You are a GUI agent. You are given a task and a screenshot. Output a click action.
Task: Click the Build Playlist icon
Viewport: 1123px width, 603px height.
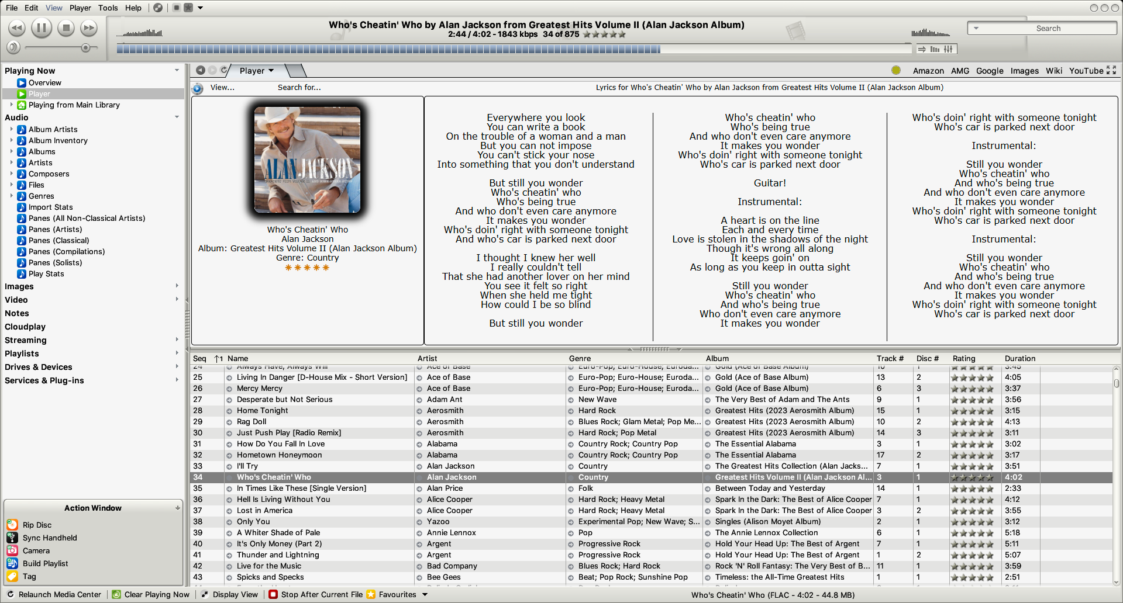point(12,563)
